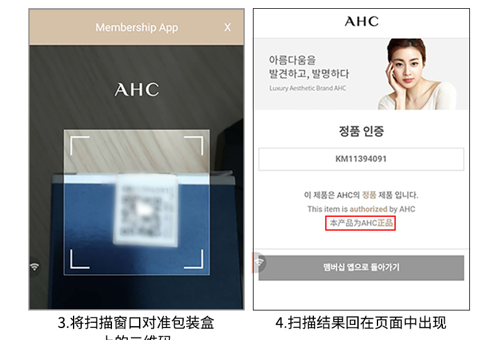This screenshot has width=497, height=340.
Task: Click the model banner image
Action: (361, 74)
